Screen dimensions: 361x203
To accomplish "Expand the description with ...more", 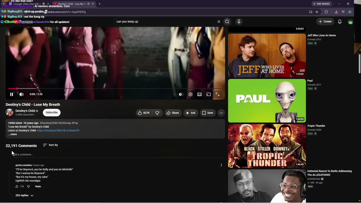I will click(12, 134).
